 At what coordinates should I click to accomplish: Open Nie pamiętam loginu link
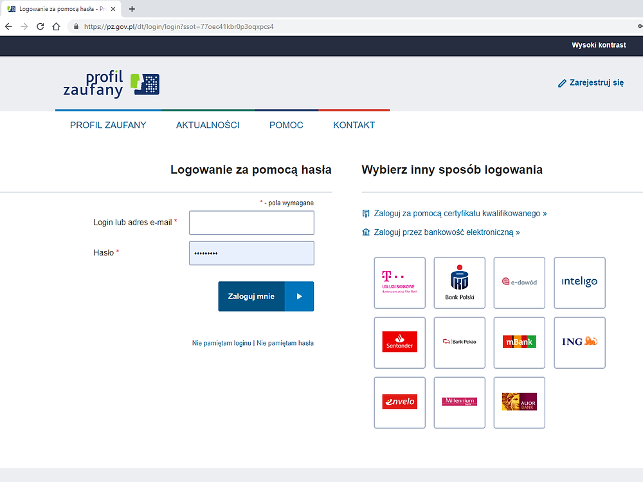[221, 343]
